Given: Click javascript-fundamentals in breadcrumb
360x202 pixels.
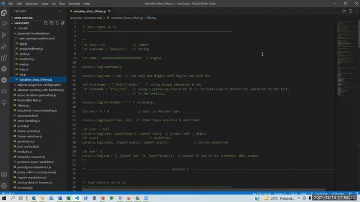Looking at the screenshot, I should [x=85, y=18].
